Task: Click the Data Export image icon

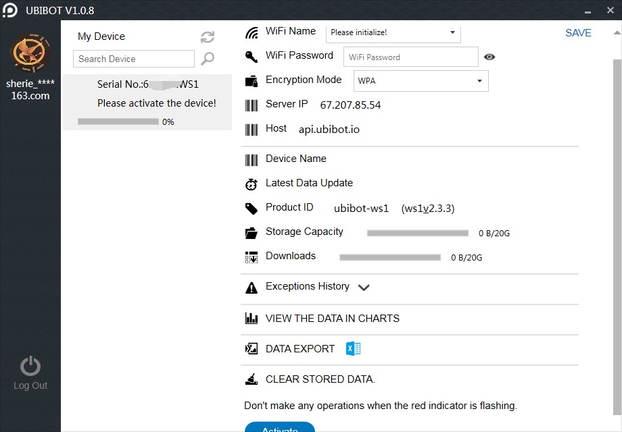Action: 251,348
